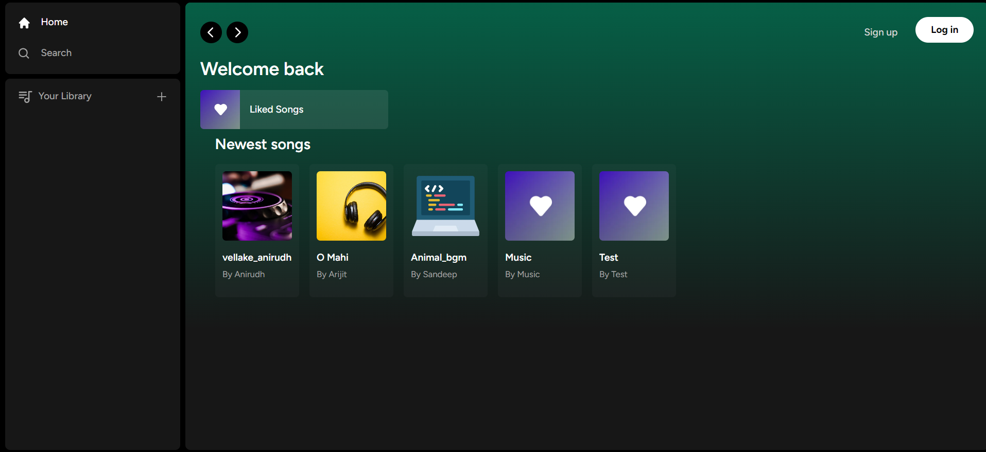
Task: Click artist text By Arijit
Action: tap(332, 275)
